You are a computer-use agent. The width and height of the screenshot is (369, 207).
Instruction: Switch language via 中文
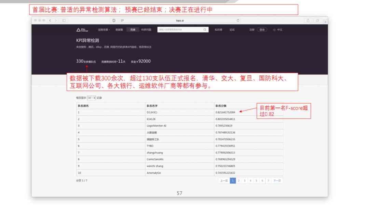click(x=279, y=30)
